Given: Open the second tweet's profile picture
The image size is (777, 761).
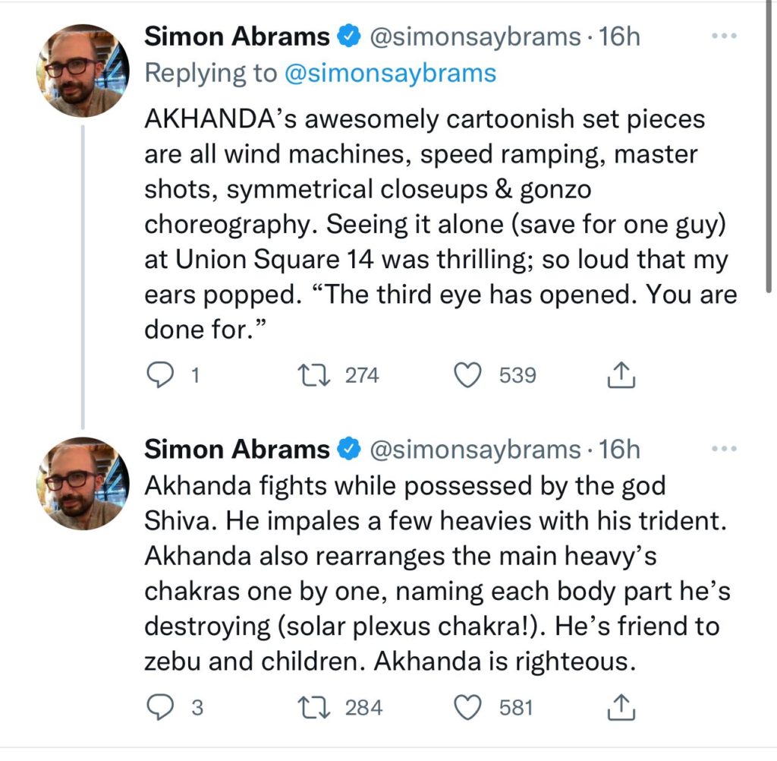Looking at the screenshot, I should click(x=79, y=483).
